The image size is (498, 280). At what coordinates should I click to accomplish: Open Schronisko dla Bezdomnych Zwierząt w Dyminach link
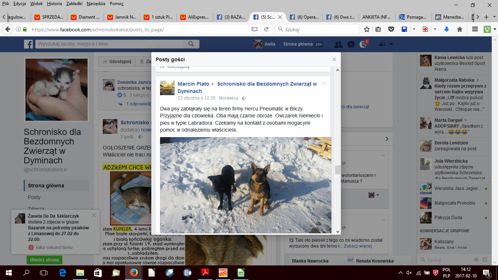(247, 87)
